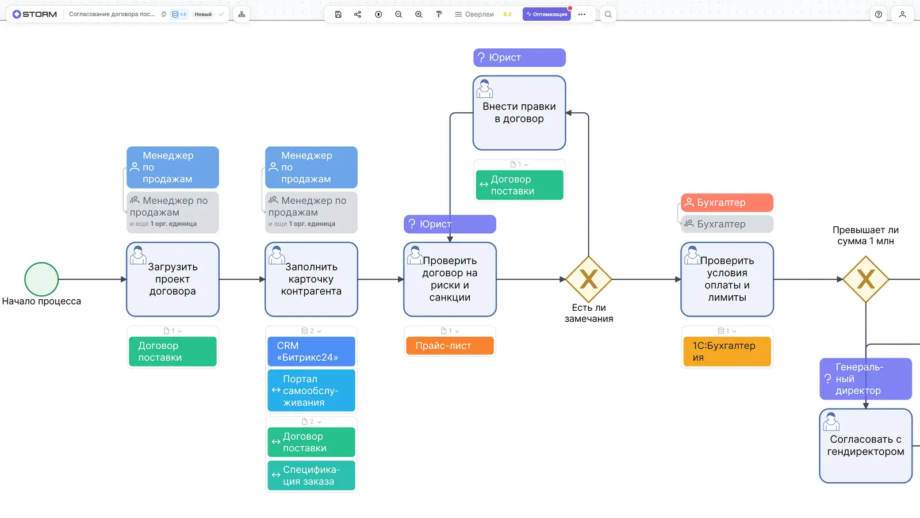Open the search button
Screen dimensions: 920x518
coord(608,14)
